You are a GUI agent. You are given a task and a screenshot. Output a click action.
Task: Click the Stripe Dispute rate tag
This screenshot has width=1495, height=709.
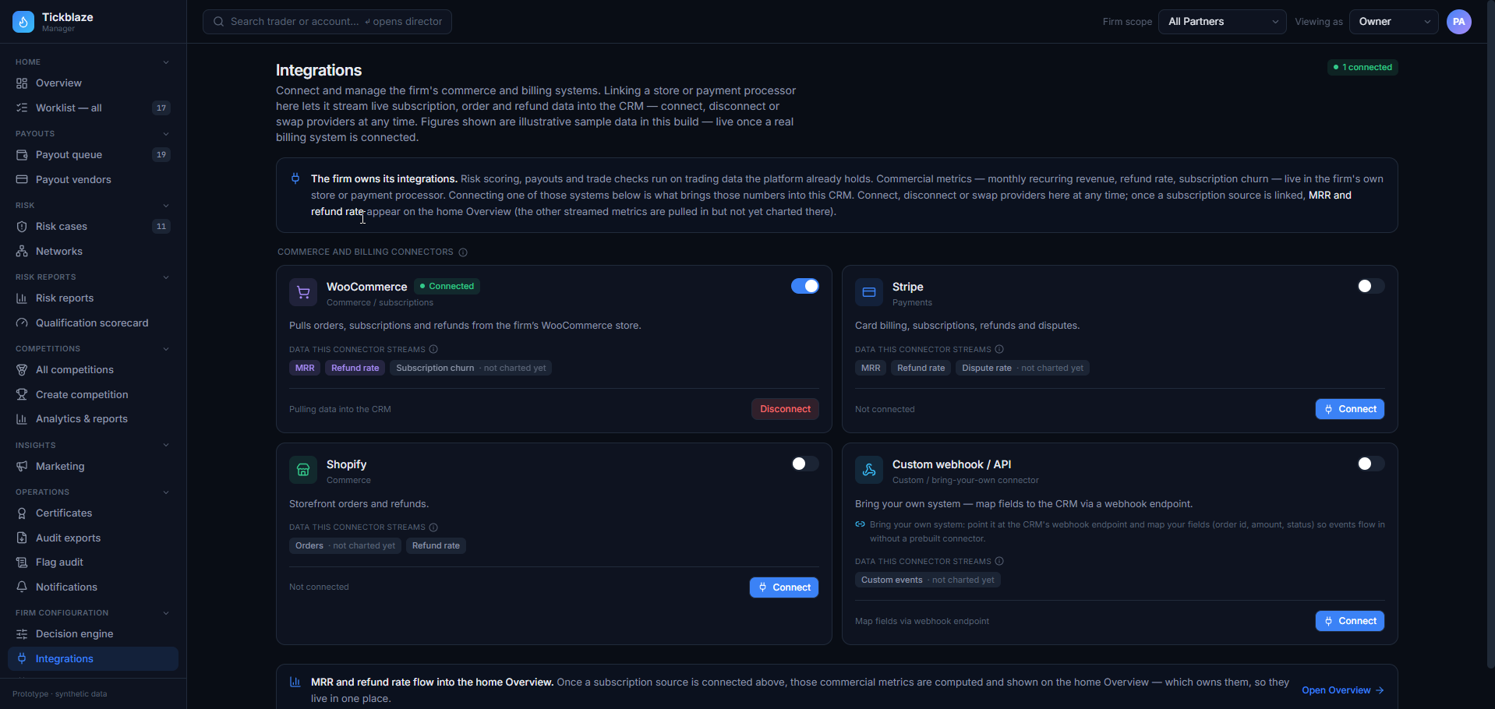tap(1023, 369)
